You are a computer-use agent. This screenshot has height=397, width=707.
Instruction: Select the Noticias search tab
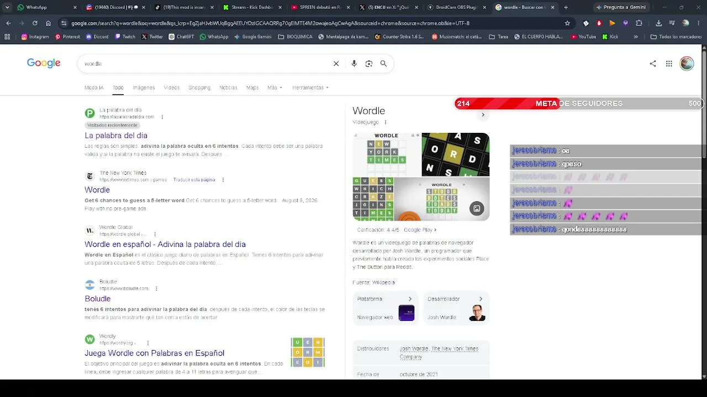click(228, 88)
